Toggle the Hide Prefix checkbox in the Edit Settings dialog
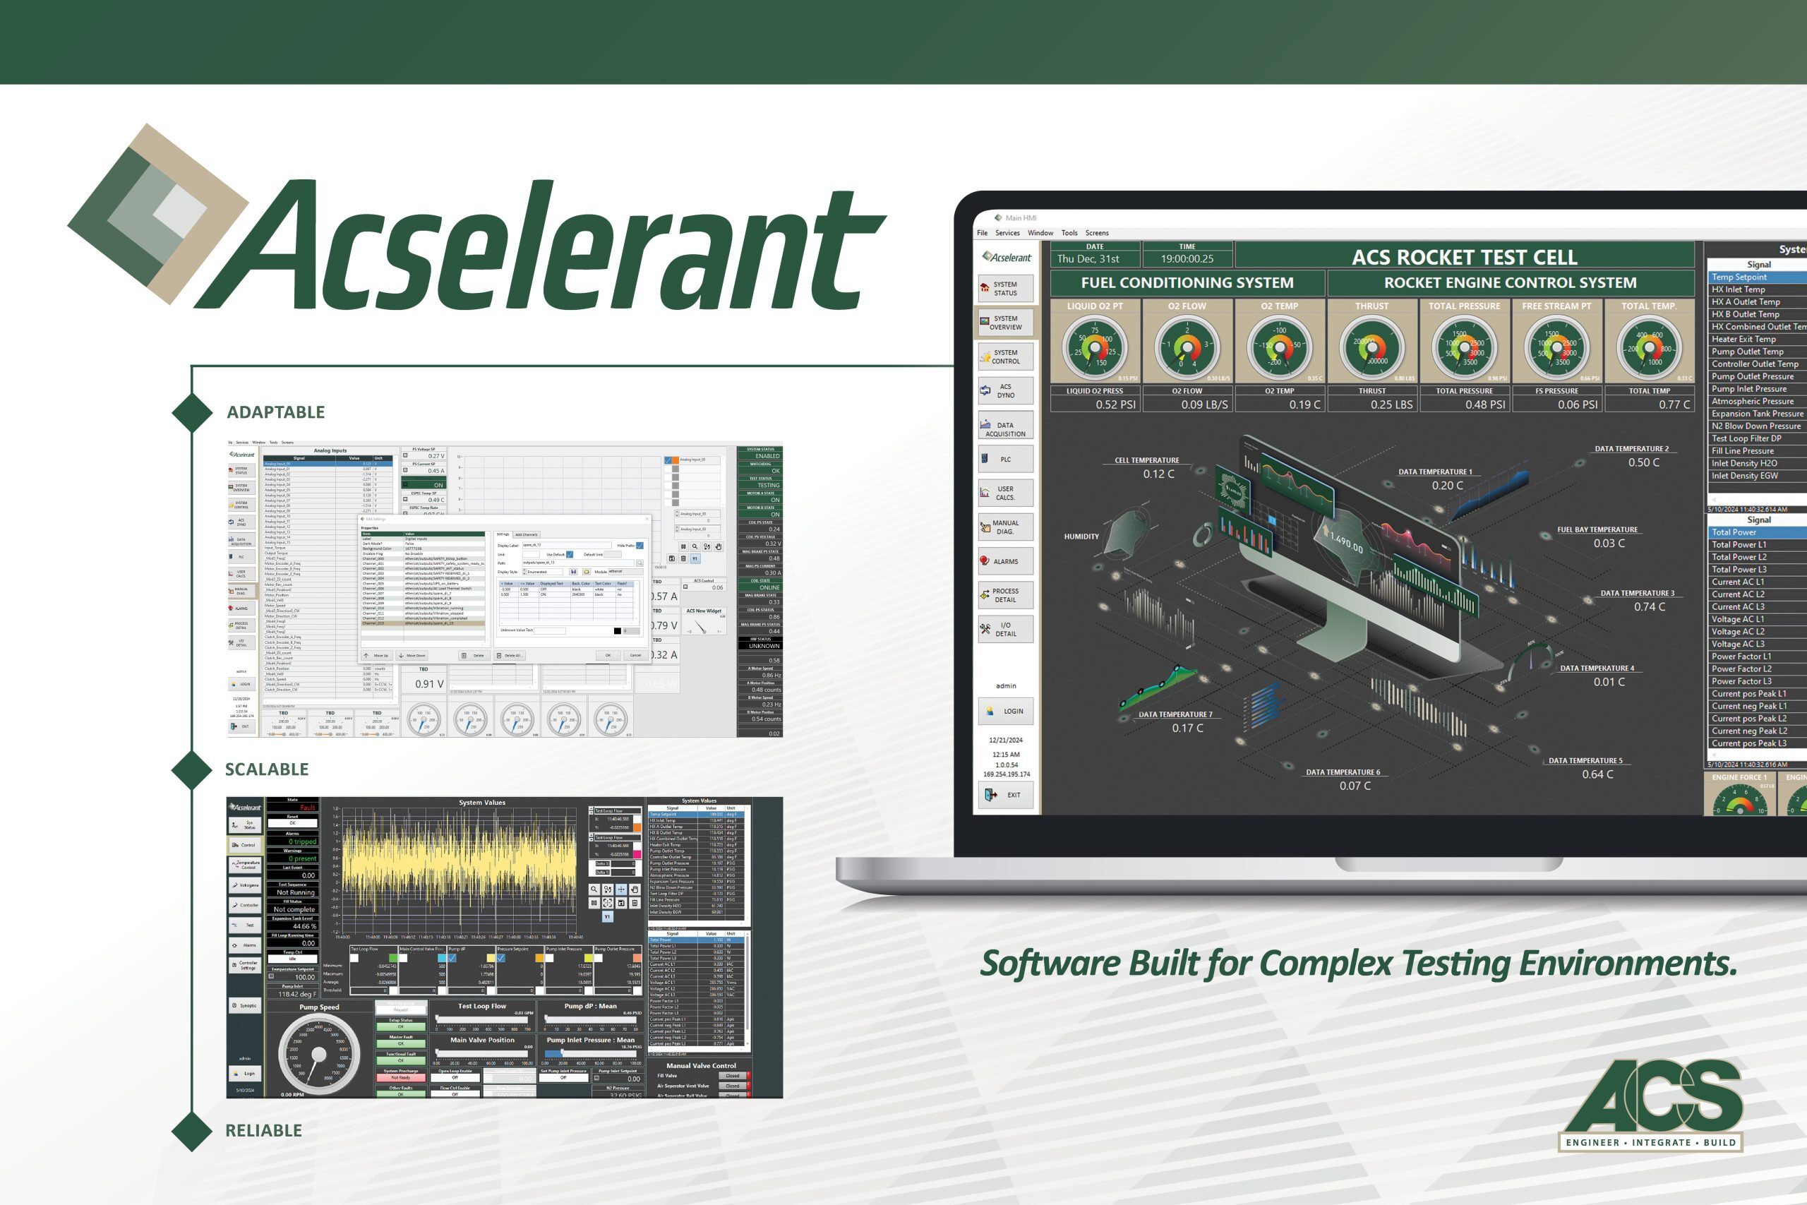The image size is (1807, 1205). click(x=640, y=546)
